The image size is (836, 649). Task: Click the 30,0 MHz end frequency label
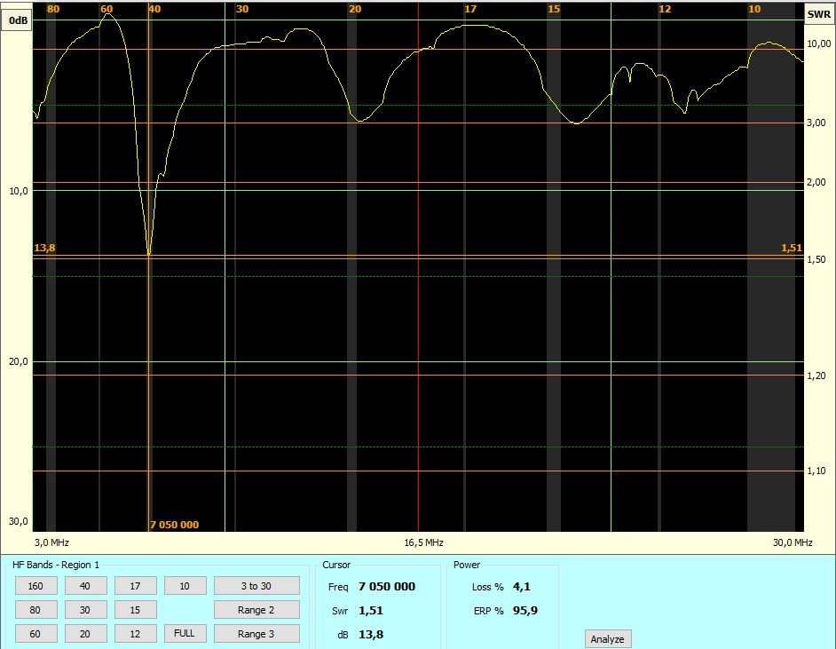coord(793,542)
